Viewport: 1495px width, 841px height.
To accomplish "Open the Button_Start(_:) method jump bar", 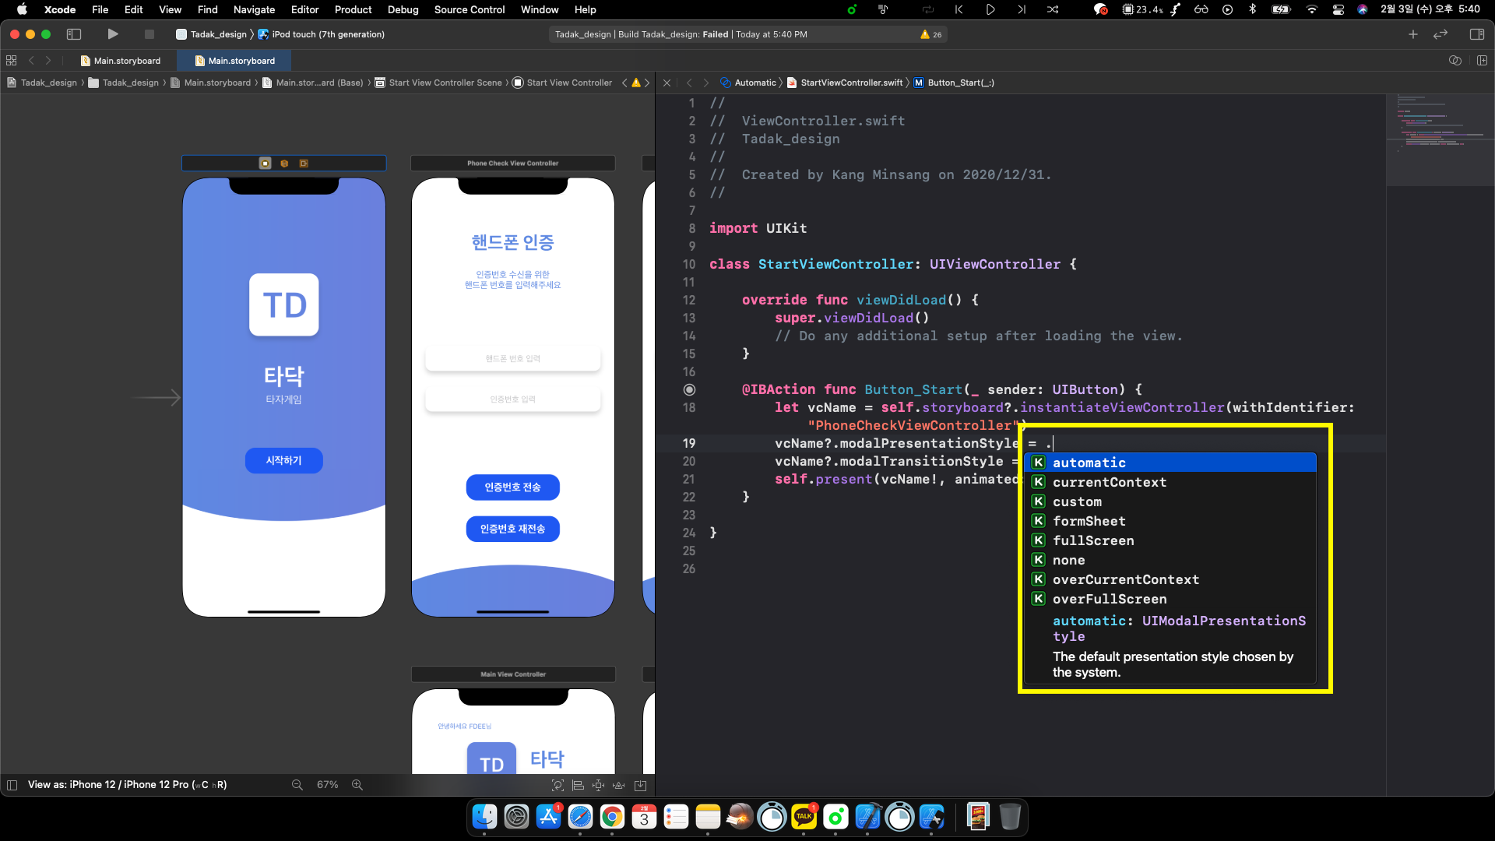I will tap(960, 83).
